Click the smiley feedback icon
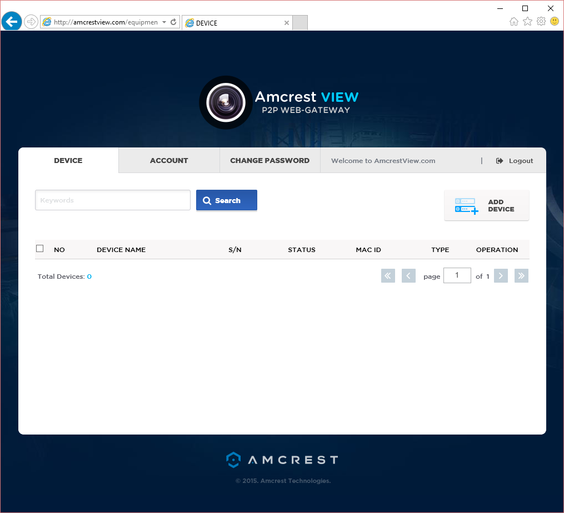This screenshot has height=513, width=564. click(555, 22)
